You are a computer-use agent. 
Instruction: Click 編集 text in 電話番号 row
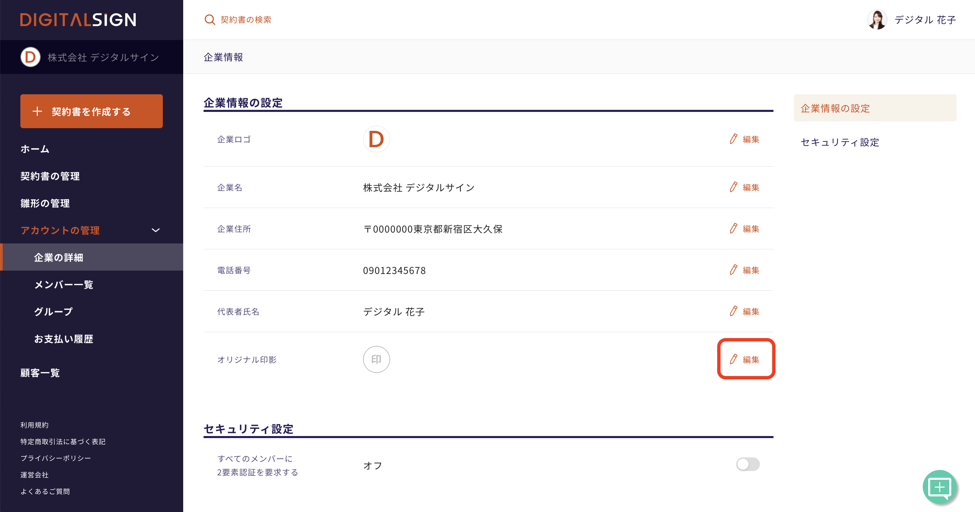click(x=751, y=270)
